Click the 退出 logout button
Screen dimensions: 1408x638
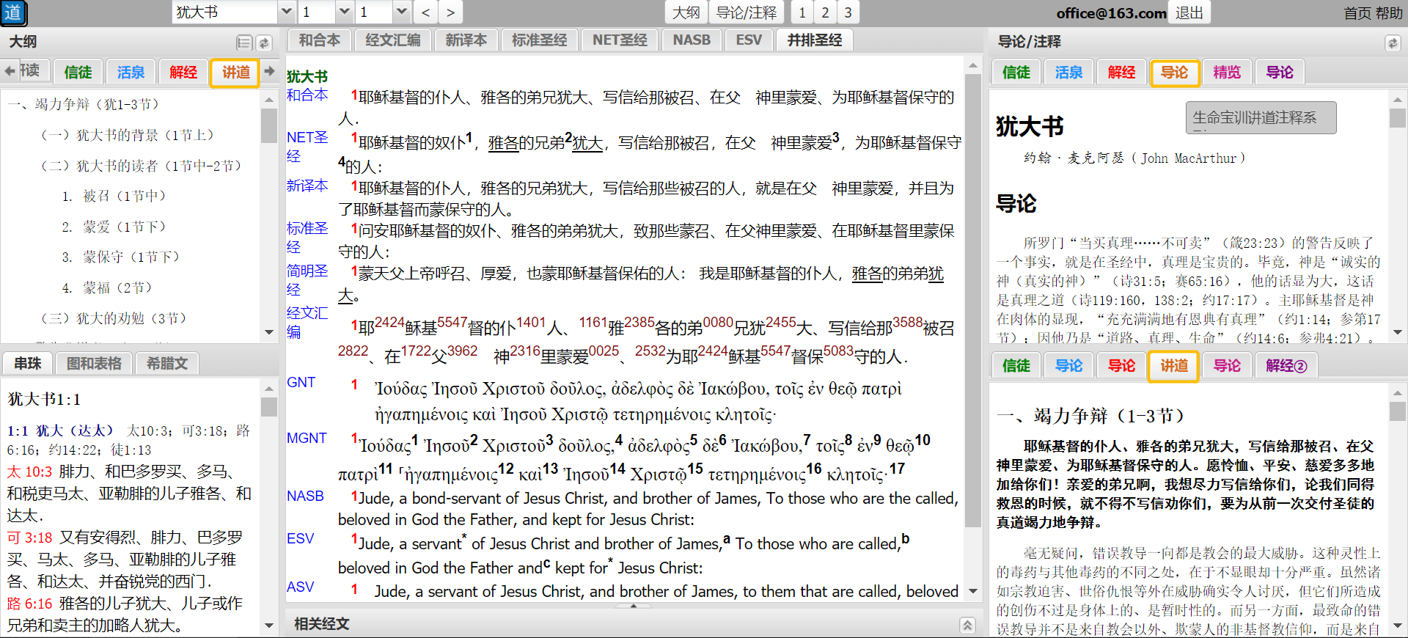coord(1189,12)
